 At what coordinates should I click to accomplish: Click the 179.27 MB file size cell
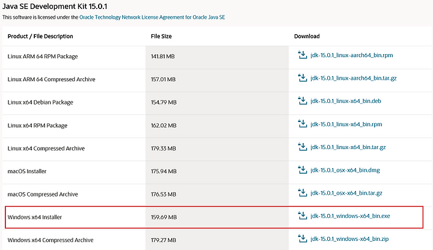click(x=217, y=240)
